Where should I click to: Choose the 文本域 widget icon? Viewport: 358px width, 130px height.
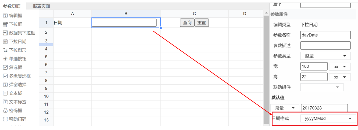pos(5,93)
